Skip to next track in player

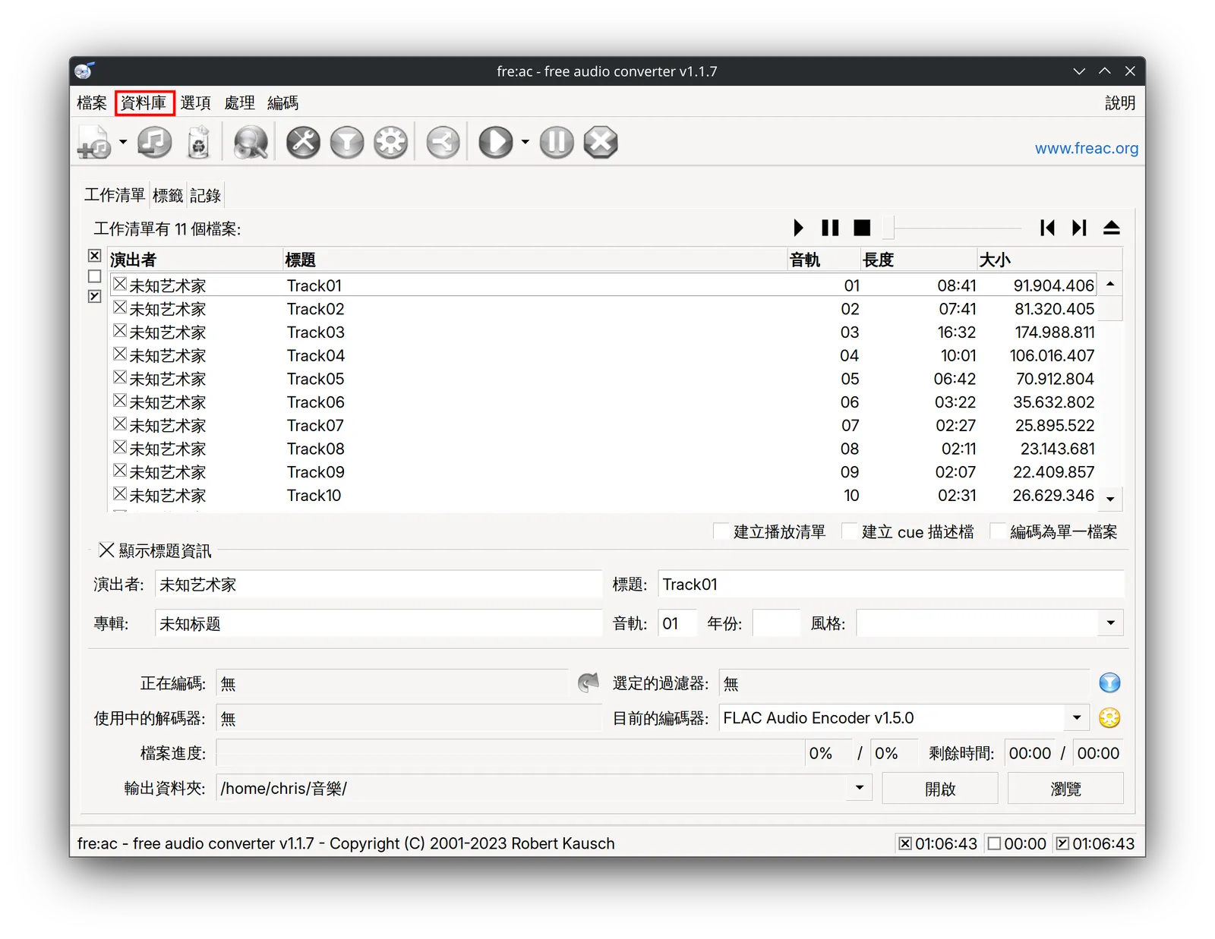(x=1079, y=228)
